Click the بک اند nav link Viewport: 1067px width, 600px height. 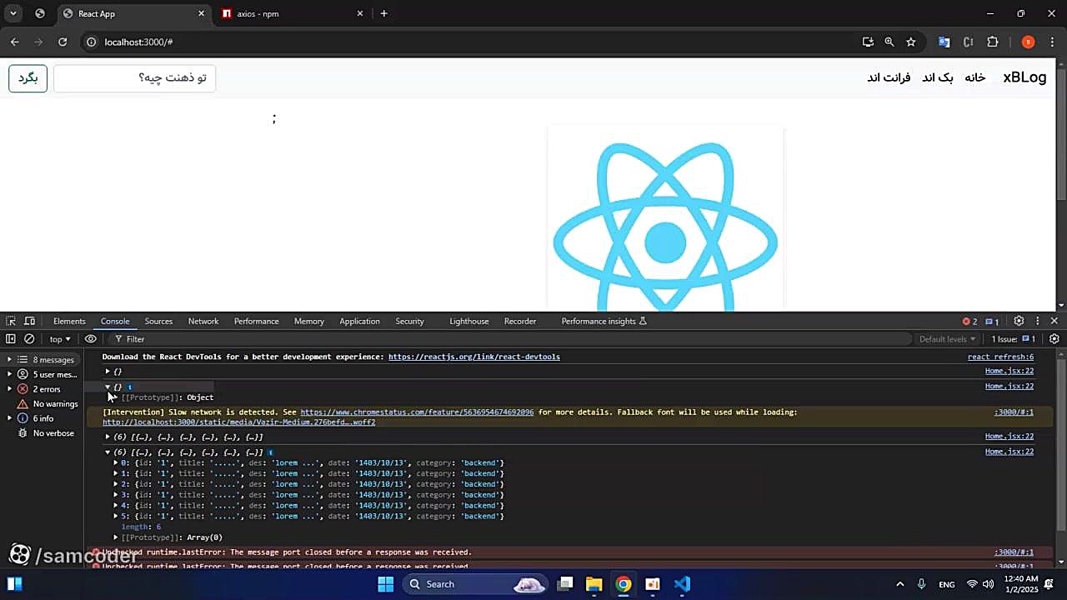coord(938,77)
